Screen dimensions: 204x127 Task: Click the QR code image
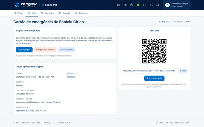click(154, 51)
